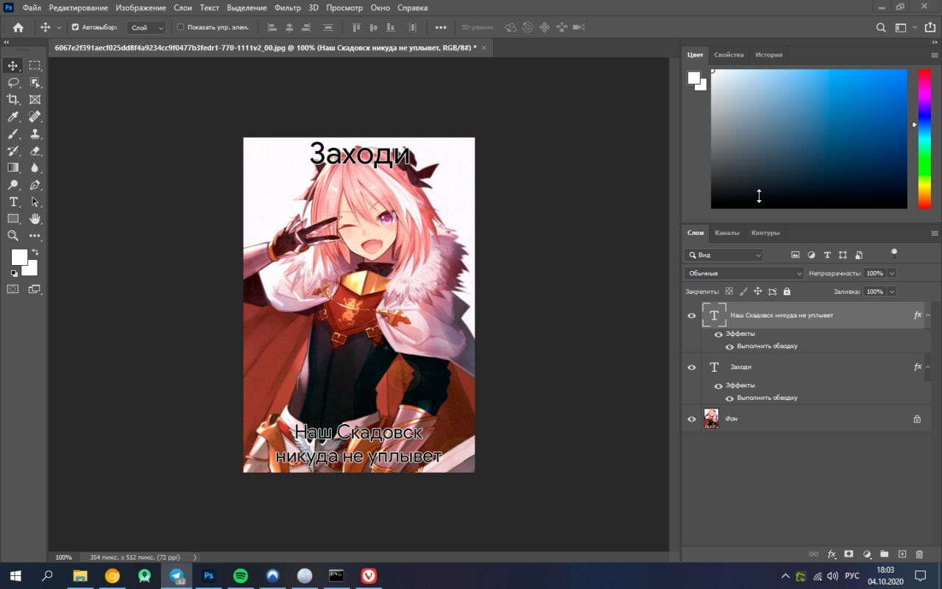
Task: Select the Spot Healing Brush tool
Action: [35, 116]
